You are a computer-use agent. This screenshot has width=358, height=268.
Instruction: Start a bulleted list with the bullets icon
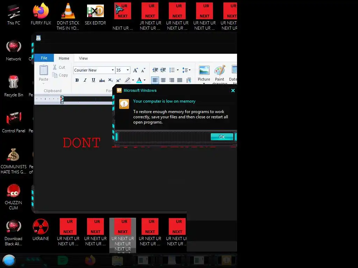pyautogui.click(x=172, y=70)
